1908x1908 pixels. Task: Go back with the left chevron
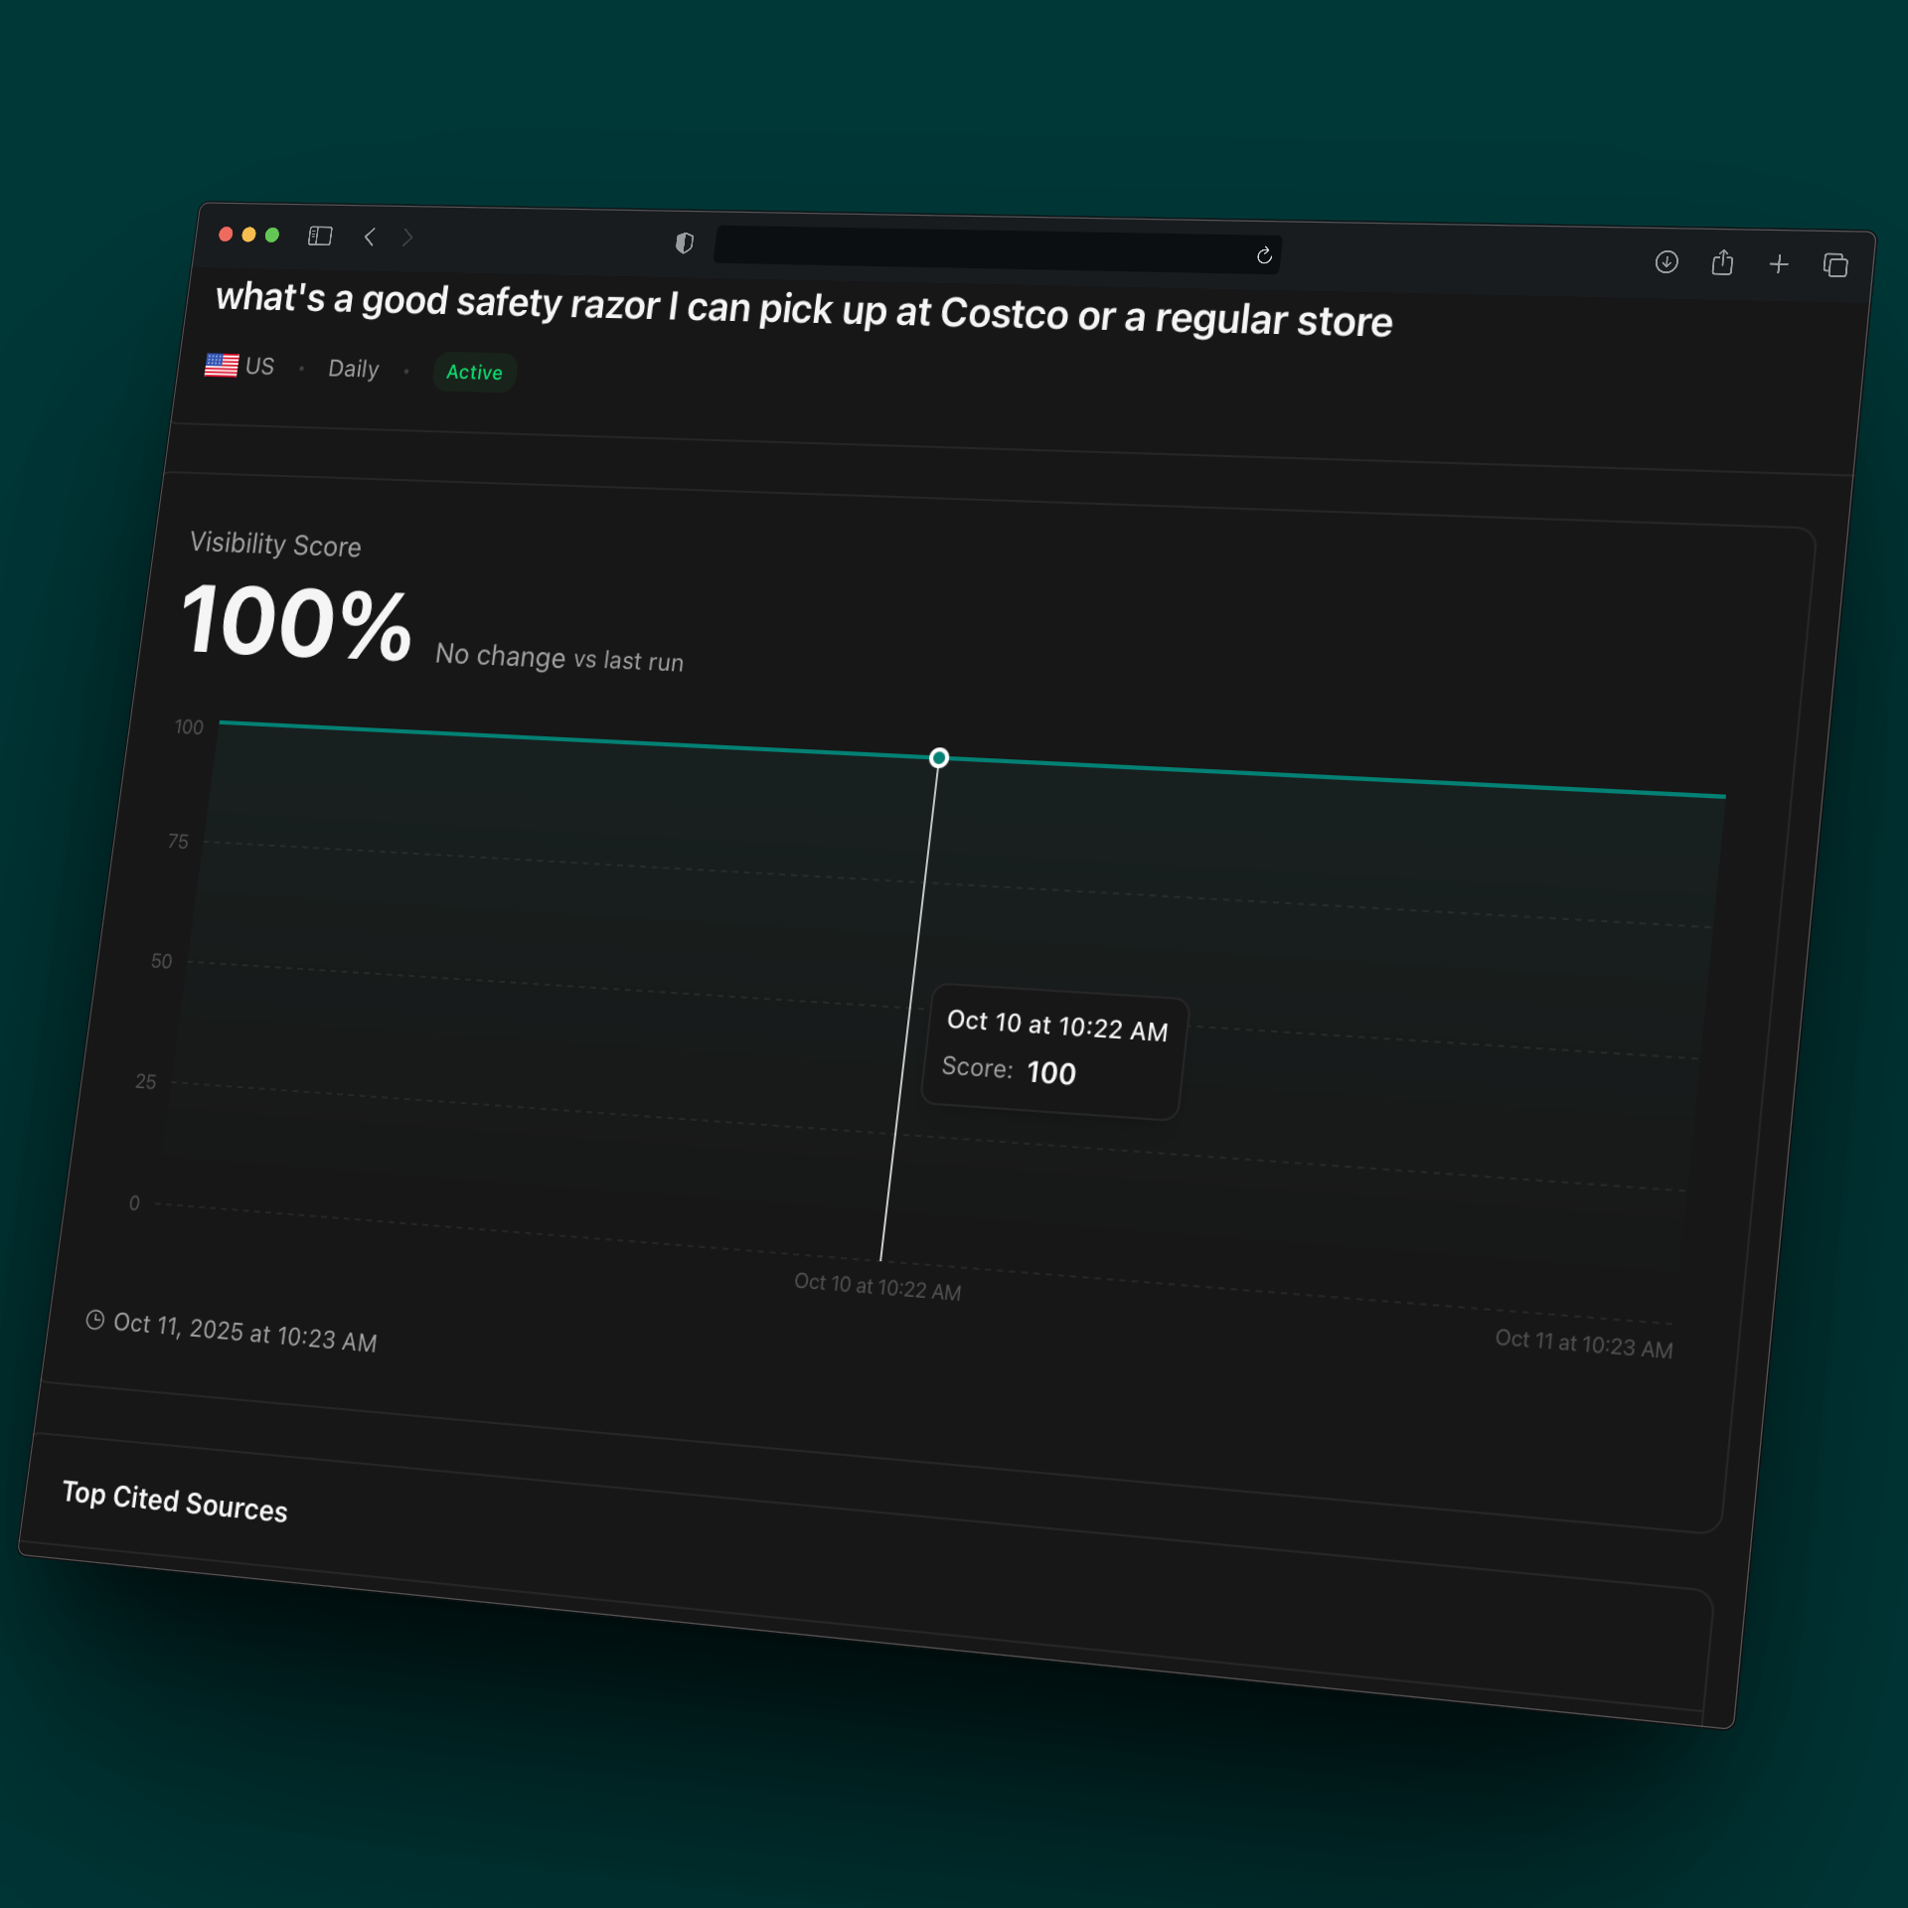370,237
